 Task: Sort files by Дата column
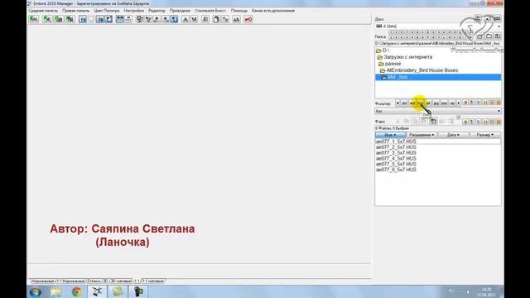(453, 135)
